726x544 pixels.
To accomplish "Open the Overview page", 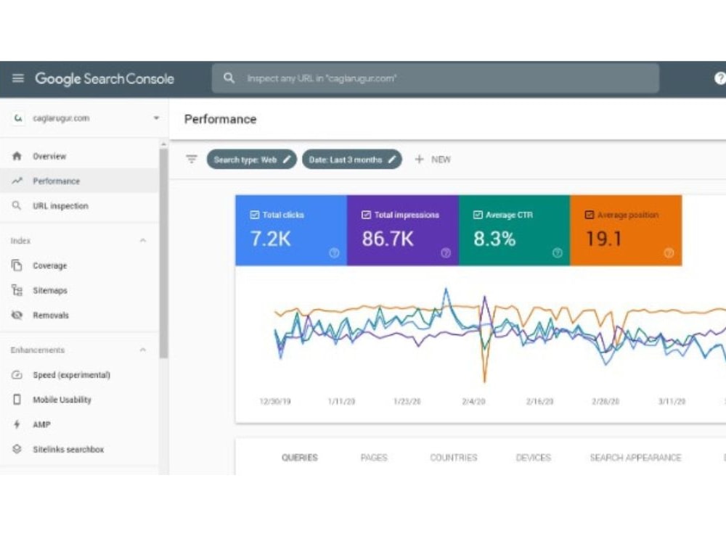I will coord(49,157).
